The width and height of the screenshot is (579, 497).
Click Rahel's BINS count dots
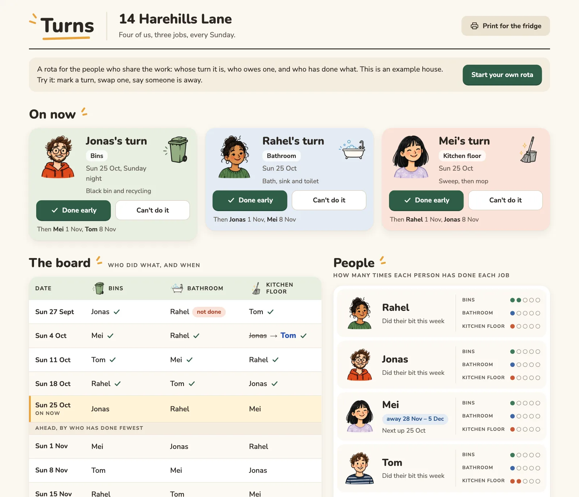tap(525, 300)
